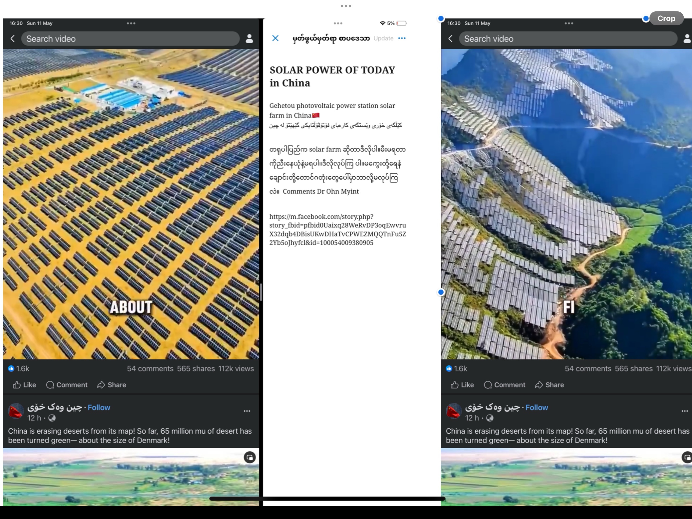
Task: Tap the back arrow in right video pane
Action: (450, 39)
